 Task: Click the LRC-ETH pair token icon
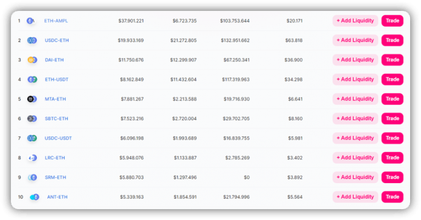33,158
